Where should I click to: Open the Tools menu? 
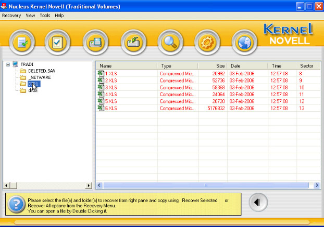(x=45, y=16)
